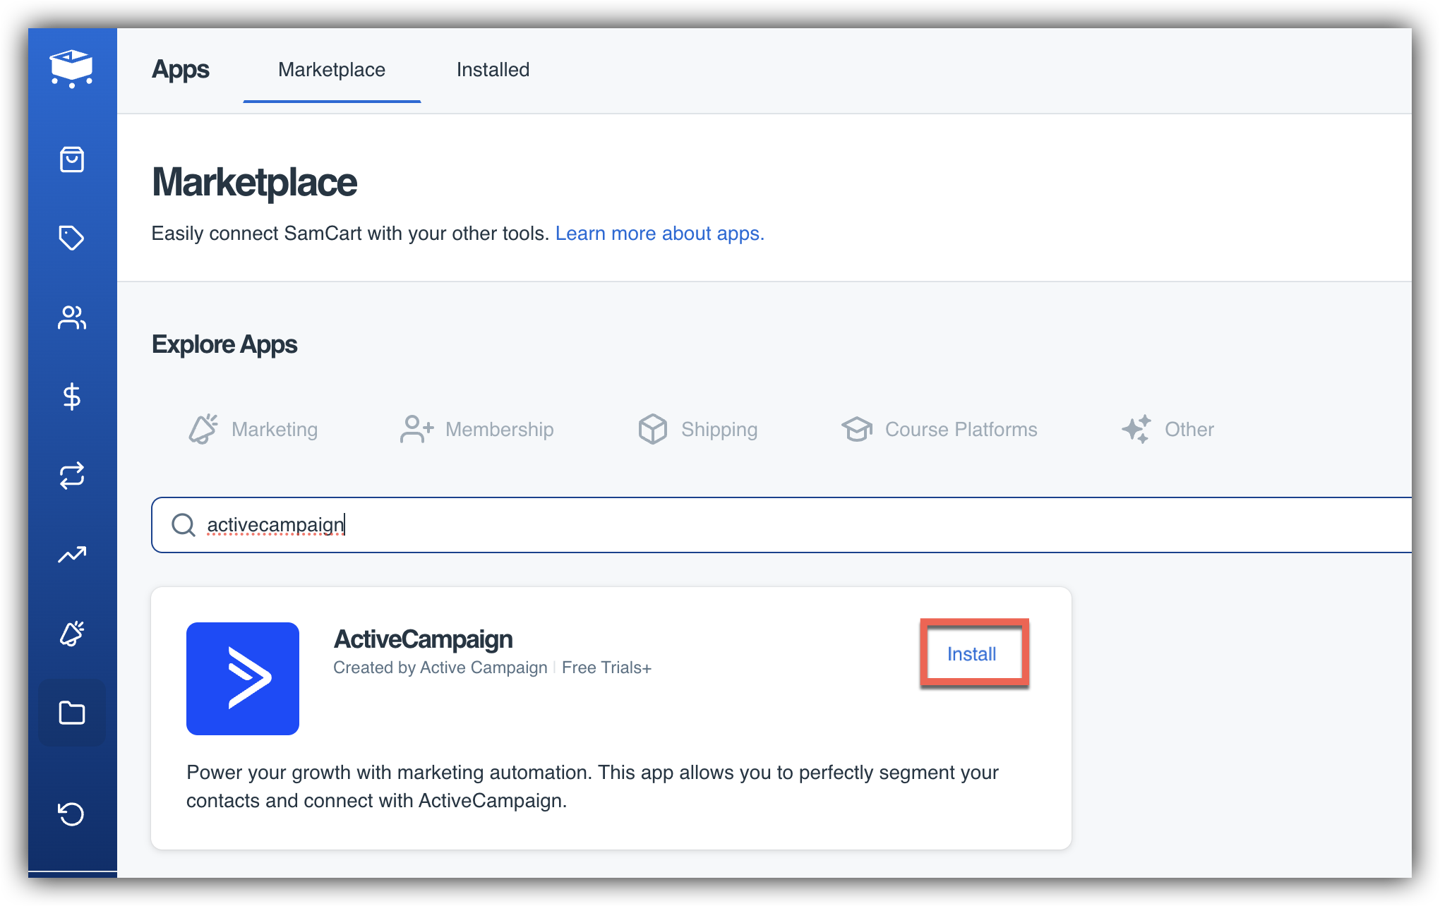
Task: Click the SamCart logo in sidebar
Action: pyautogui.click(x=71, y=68)
